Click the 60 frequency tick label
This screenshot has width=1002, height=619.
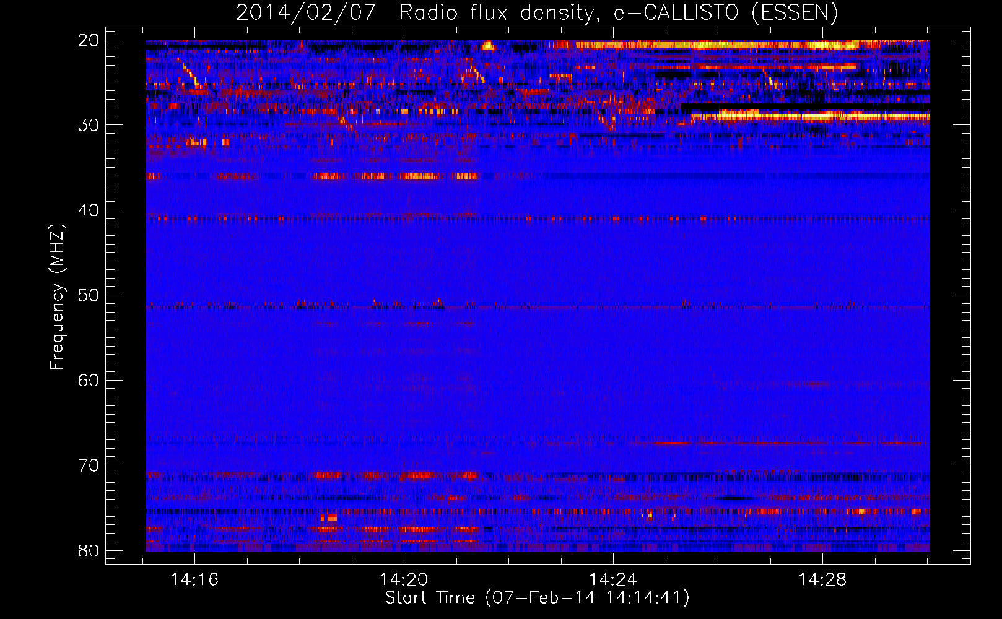(89, 380)
